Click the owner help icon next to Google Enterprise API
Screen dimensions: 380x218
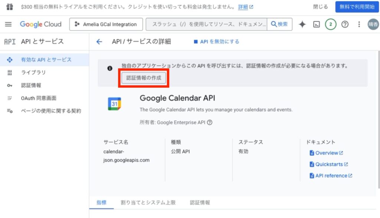[x=210, y=123]
